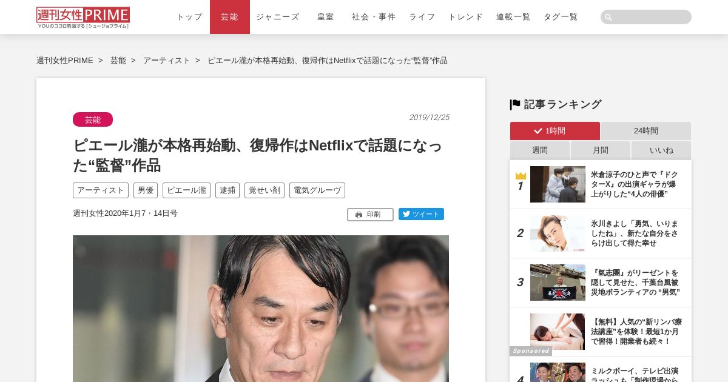Open the sponsored リンパ療法 thumbnail
The image size is (728, 382).
[558, 332]
